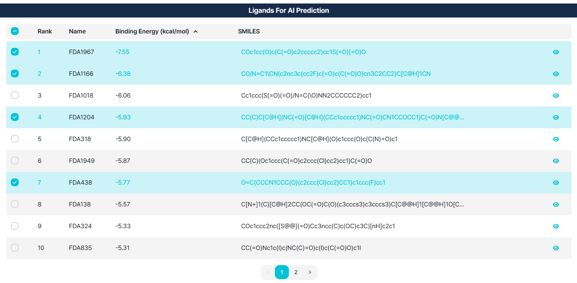This screenshot has width=577, height=283.
Task: Uncheck the FDA438 row checkbox
Action: pos(15,182)
